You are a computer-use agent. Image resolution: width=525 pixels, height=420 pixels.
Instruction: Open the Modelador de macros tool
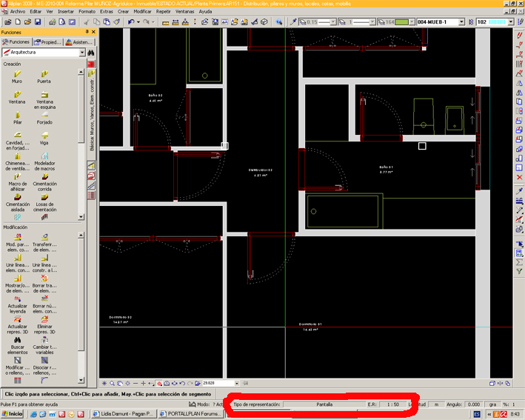[44, 161]
